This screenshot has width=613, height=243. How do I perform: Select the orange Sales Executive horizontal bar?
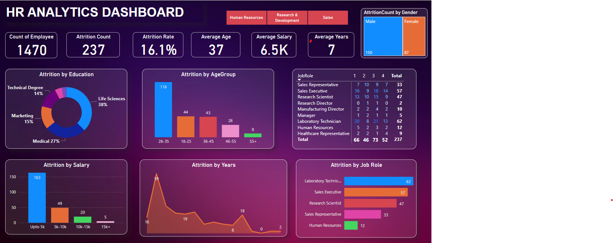(x=375, y=192)
